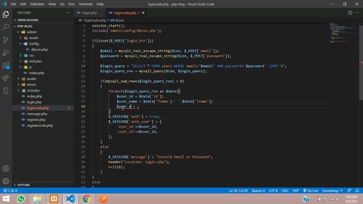Open the Accounts menu icon
The width and height of the screenshot is (363, 204).
(x=6, y=168)
